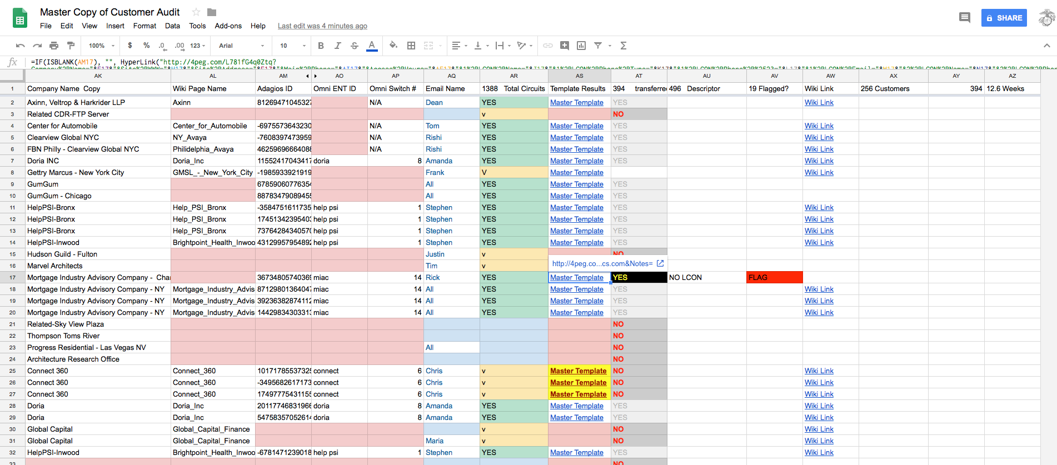The width and height of the screenshot is (1057, 465).
Task: Open the borders tool
Action: point(411,46)
